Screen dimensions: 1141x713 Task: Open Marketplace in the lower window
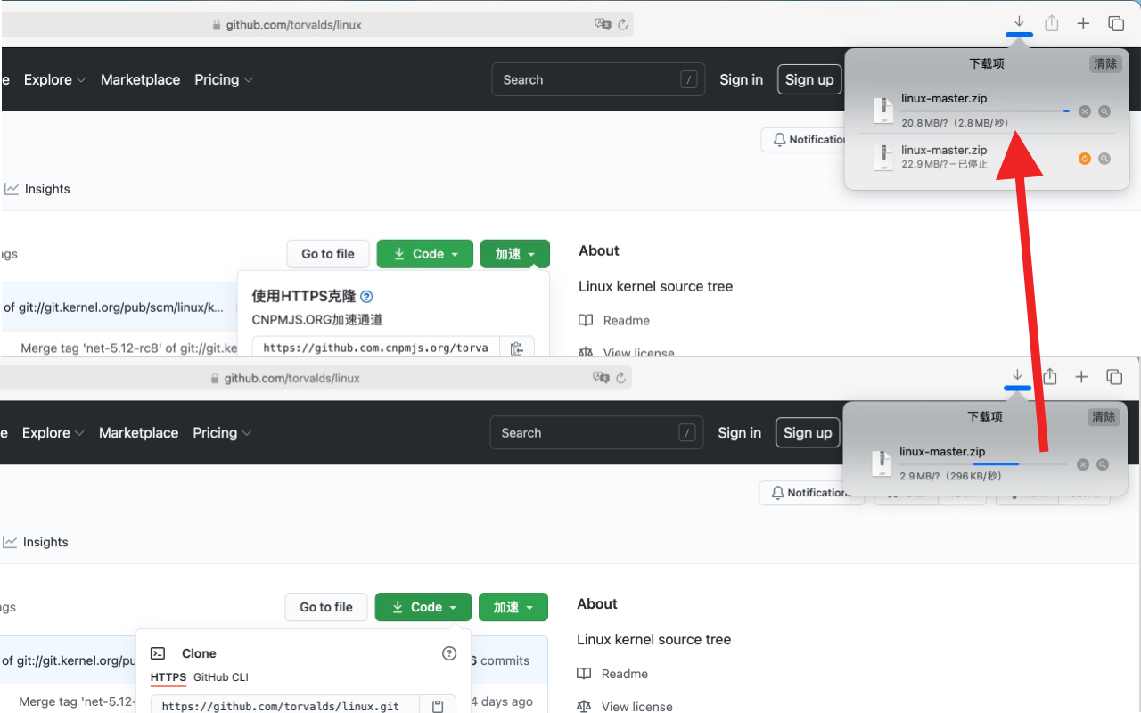pos(138,432)
